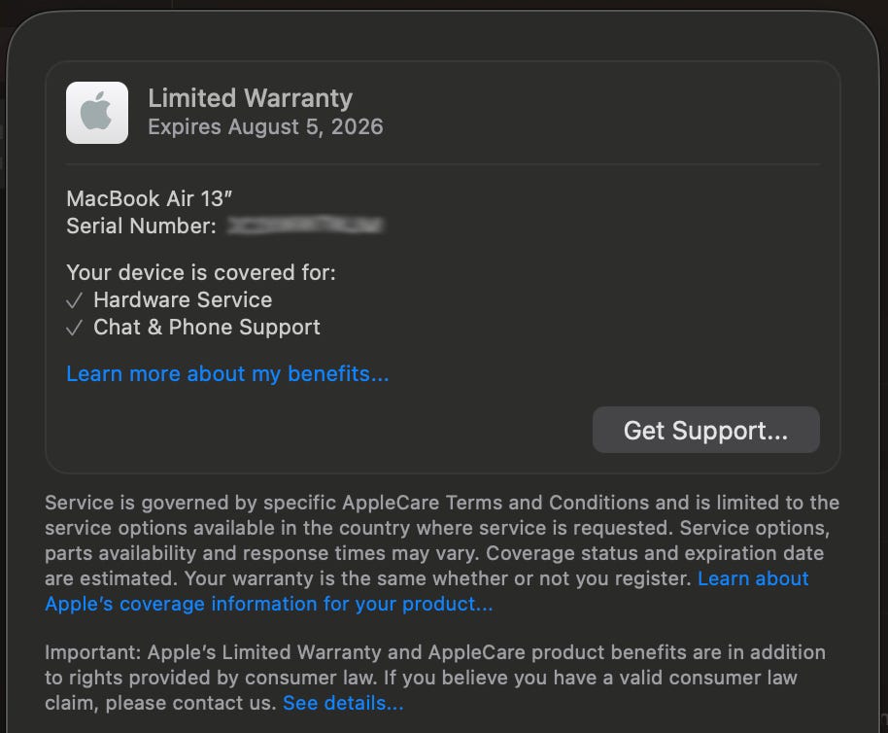Click the Chat & Phone Support text label
Screen dimensions: 888x733
pyautogui.click(x=207, y=328)
